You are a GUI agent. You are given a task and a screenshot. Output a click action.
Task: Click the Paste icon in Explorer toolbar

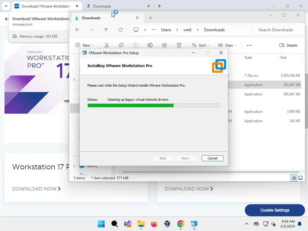point(136,45)
